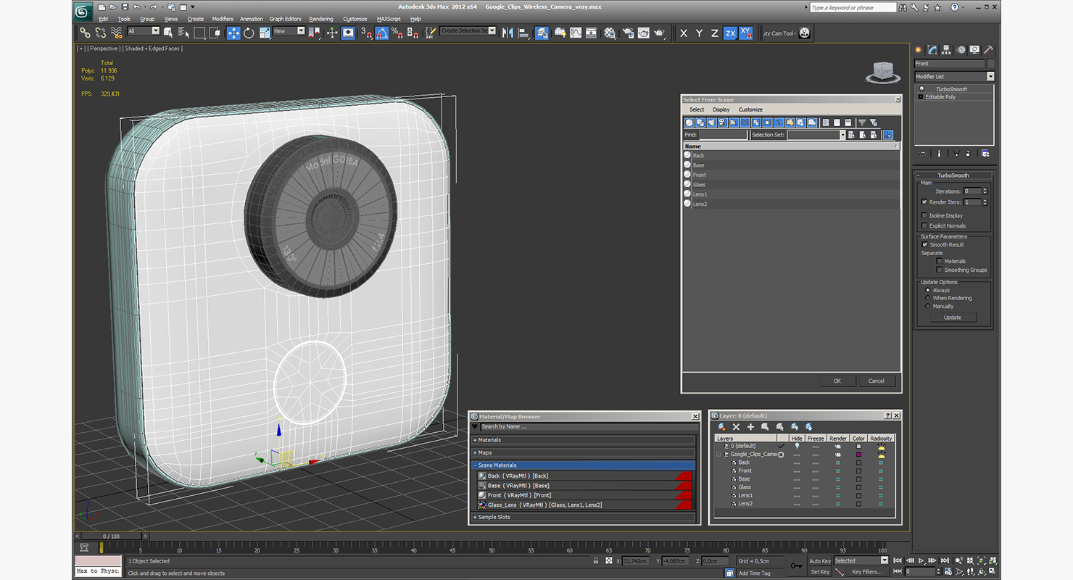
Task: Open Customize menu in Select From Scene
Action: (750, 109)
